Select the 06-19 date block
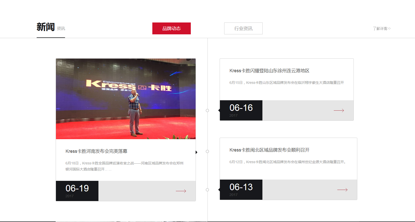The height and width of the screenshot is (222, 415). pyautogui.click(x=77, y=191)
